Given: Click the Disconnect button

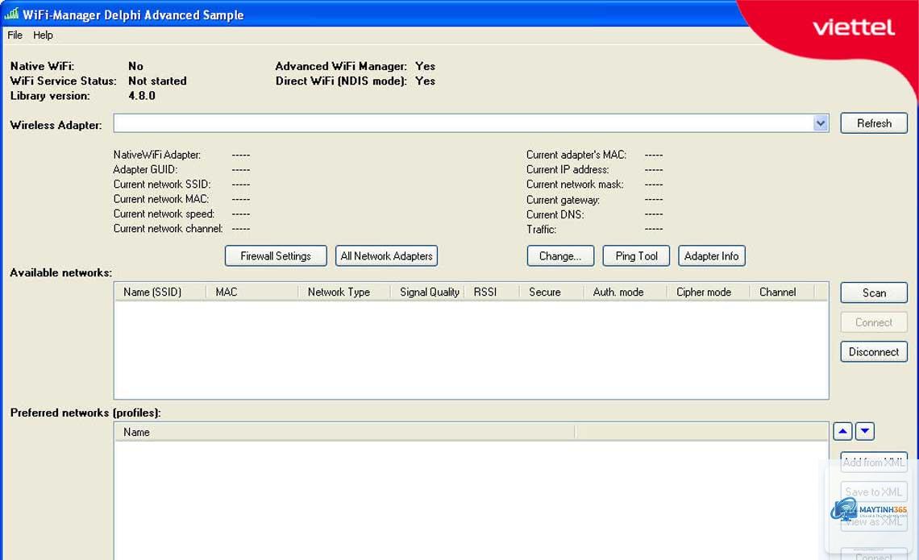Looking at the screenshot, I should tap(874, 352).
